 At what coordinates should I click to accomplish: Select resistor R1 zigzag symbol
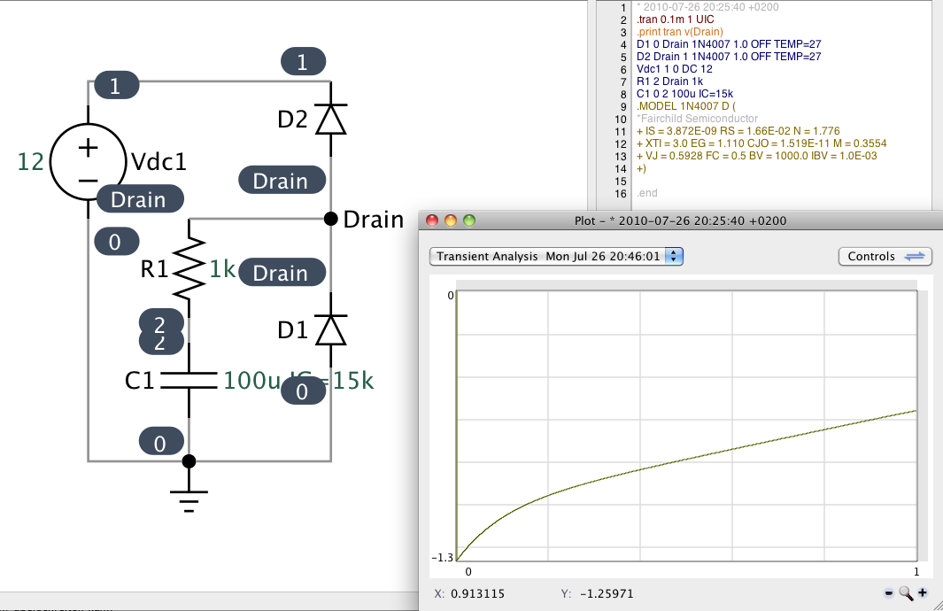coord(189,267)
